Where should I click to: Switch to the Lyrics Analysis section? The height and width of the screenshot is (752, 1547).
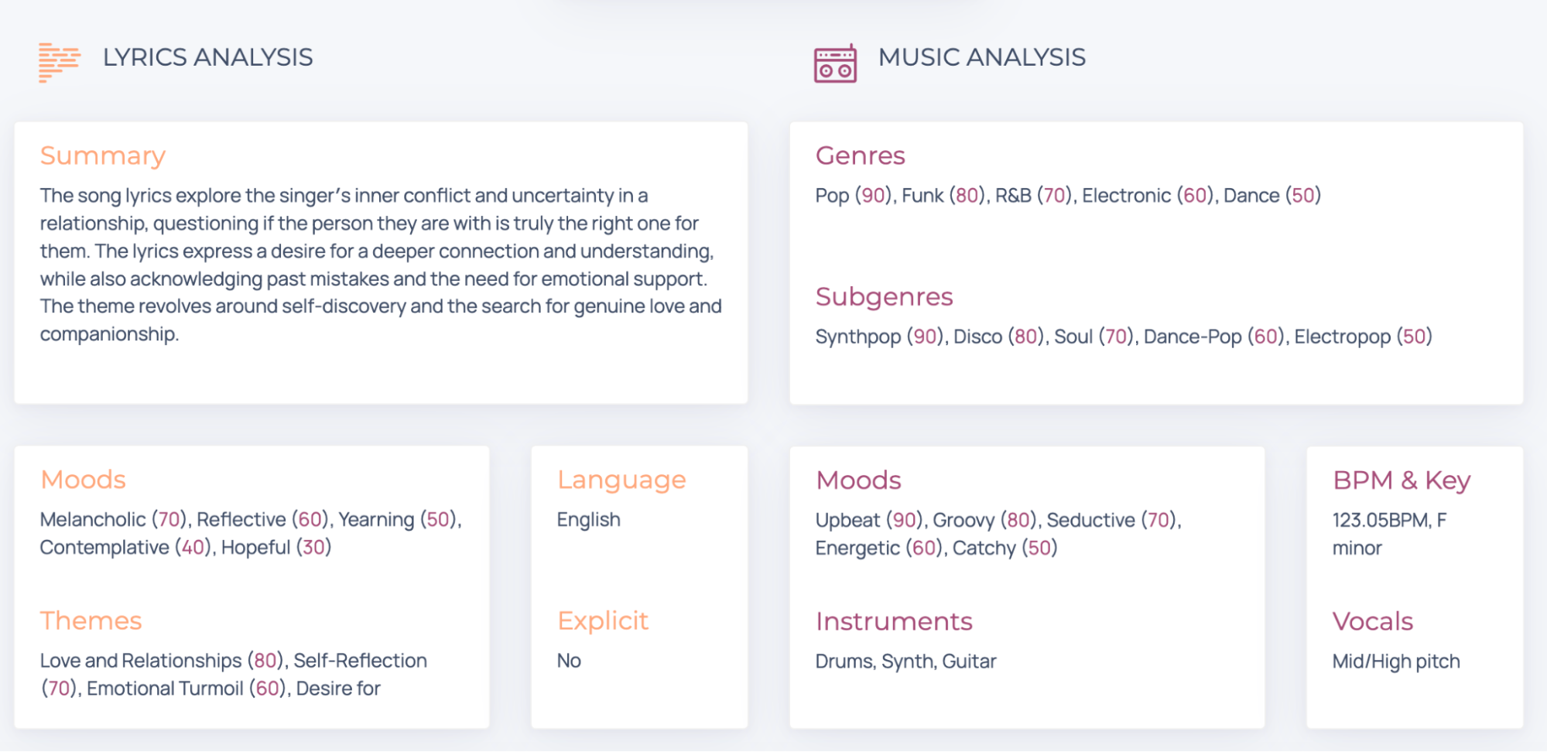[x=207, y=57]
